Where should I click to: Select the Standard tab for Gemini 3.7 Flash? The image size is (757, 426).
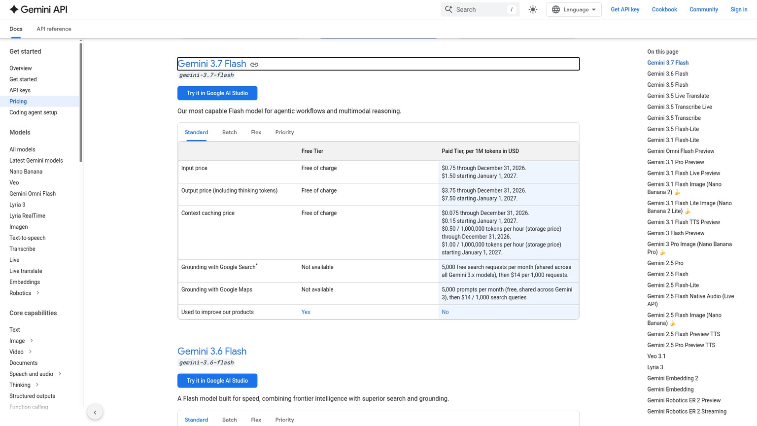(x=196, y=132)
